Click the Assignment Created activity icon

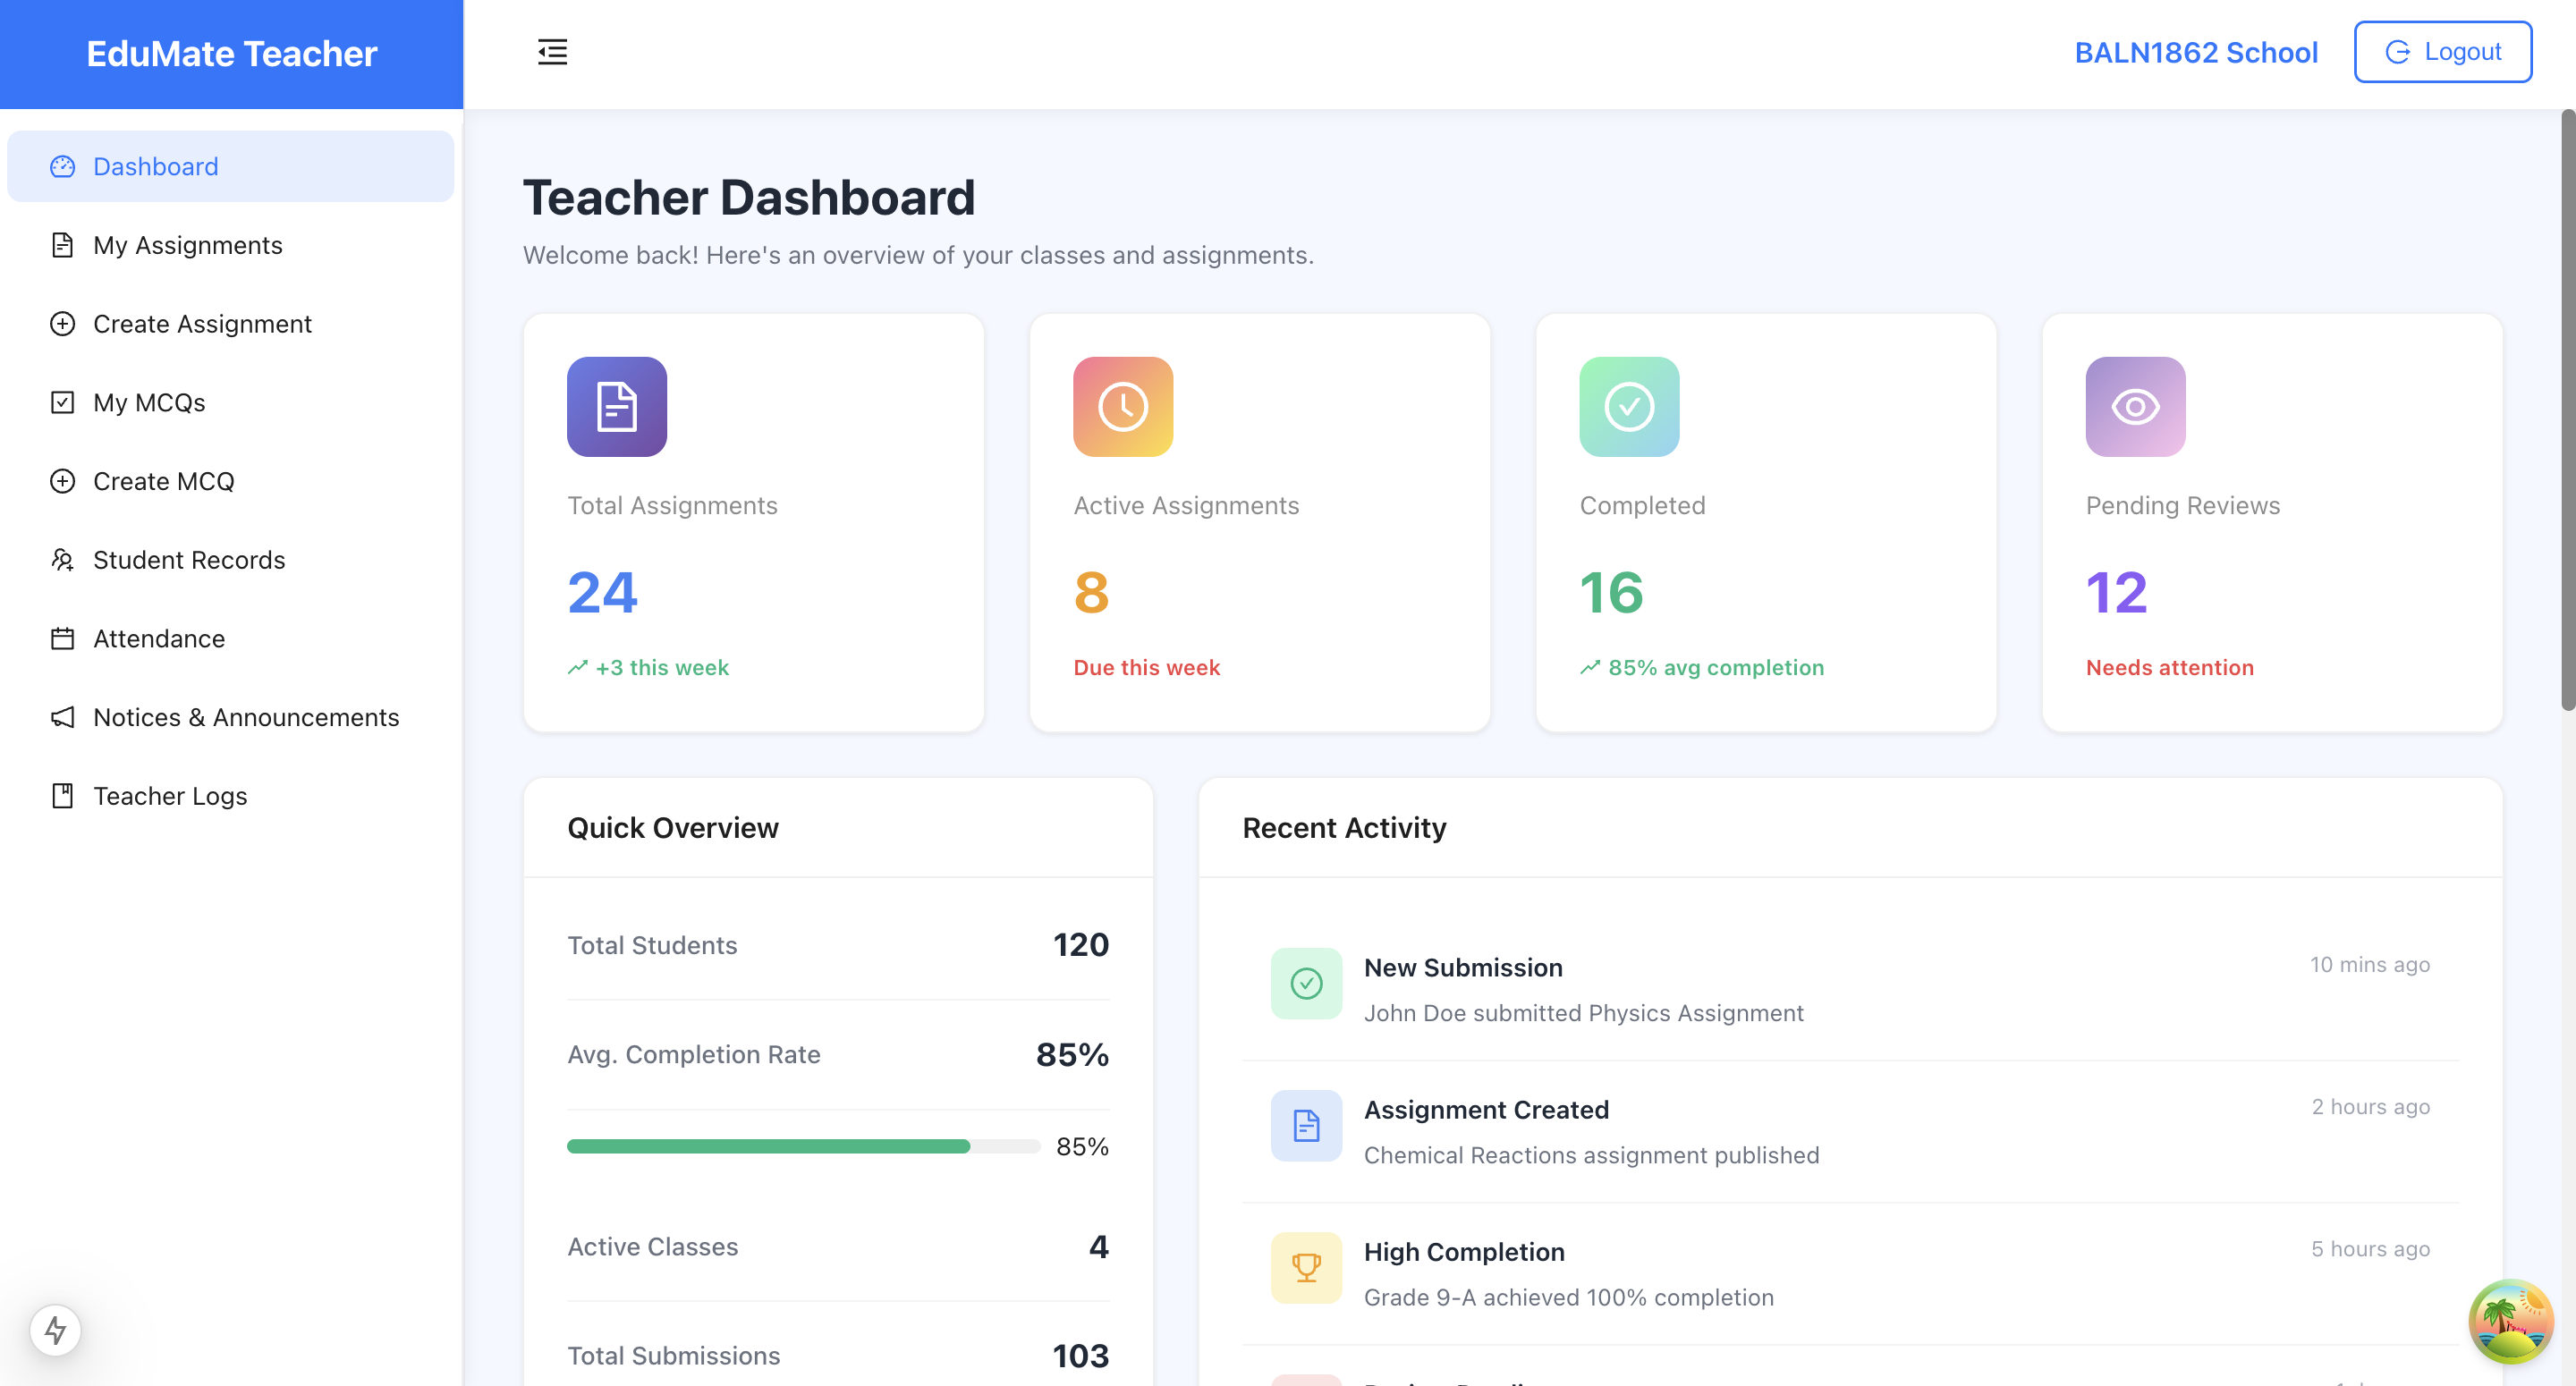[1306, 1126]
